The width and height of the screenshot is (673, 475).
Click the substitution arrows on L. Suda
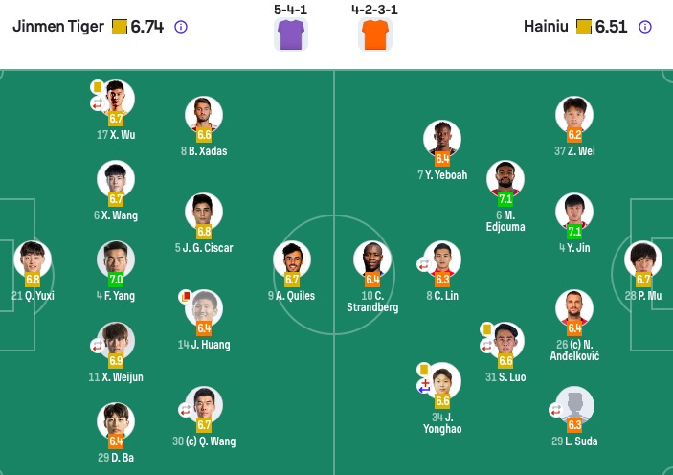556,410
